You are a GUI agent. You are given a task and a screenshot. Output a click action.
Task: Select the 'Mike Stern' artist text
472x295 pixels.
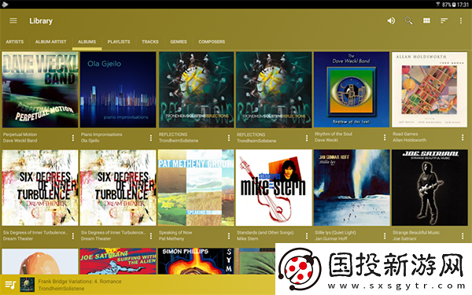(248, 238)
